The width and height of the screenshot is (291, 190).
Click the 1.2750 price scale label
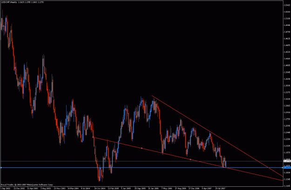287,119
